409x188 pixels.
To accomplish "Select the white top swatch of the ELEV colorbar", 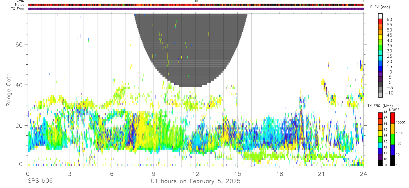I will coord(380,16).
